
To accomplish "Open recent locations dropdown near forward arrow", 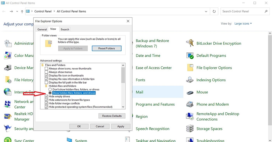I will [x=17, y=11].
